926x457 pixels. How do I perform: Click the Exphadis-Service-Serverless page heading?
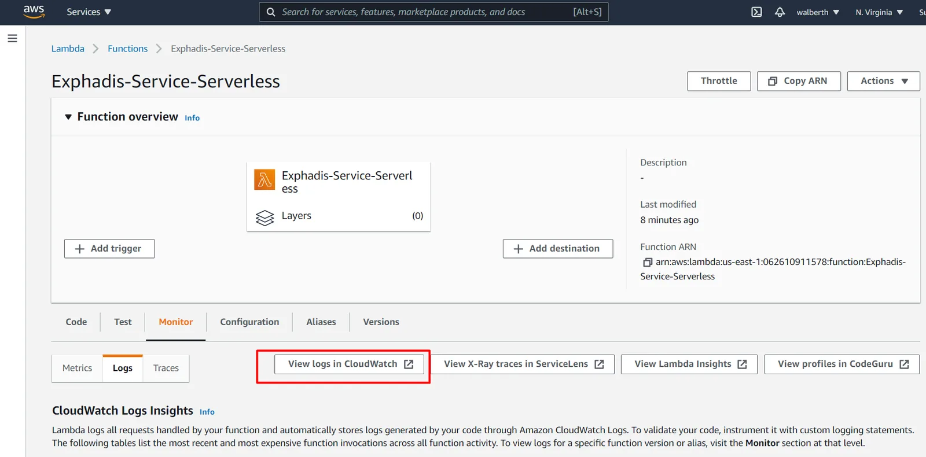coord(166,82)
